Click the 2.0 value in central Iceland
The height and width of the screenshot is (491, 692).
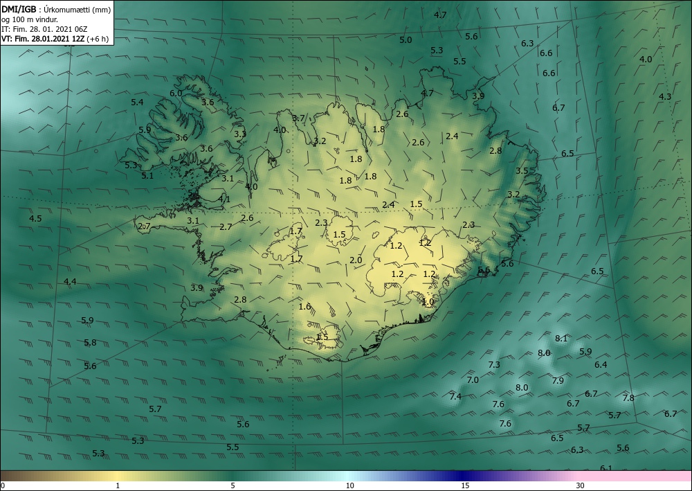[356, 260]
